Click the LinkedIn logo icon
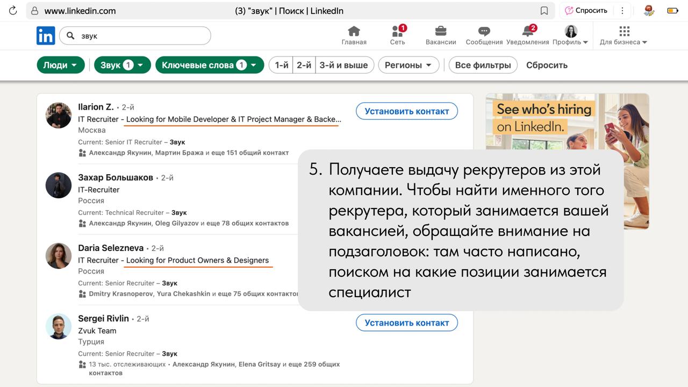 click(46, 35)
